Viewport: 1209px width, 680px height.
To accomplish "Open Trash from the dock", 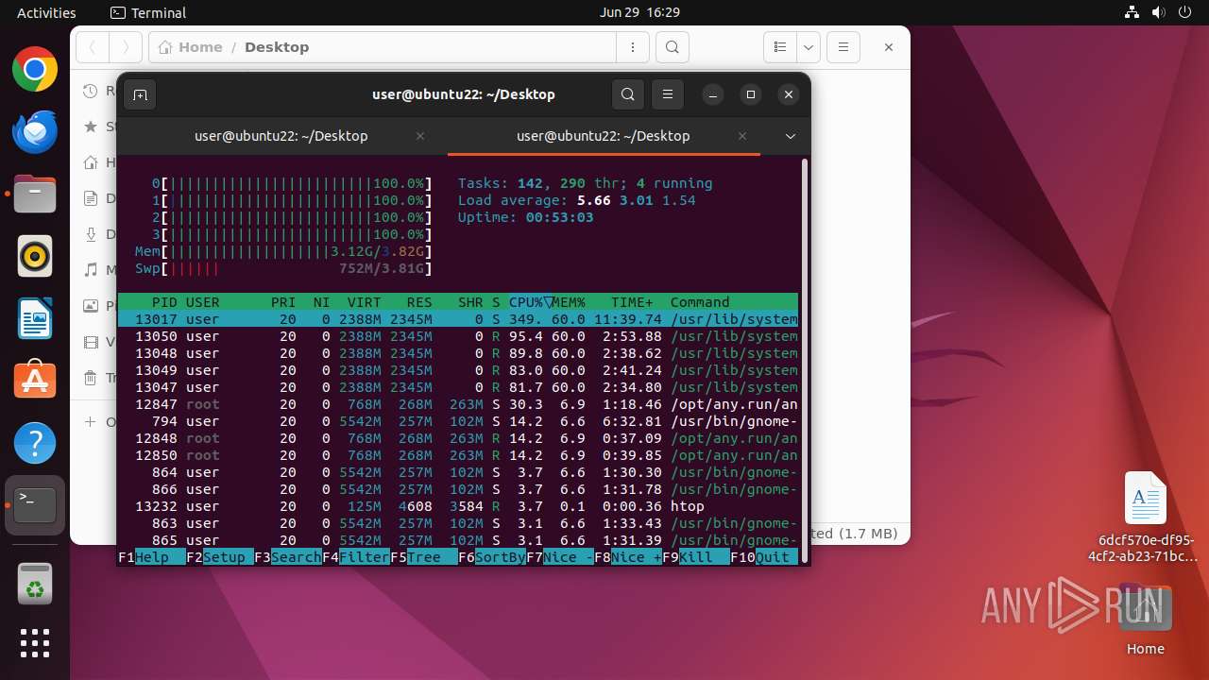I will [x=35, y=583].
